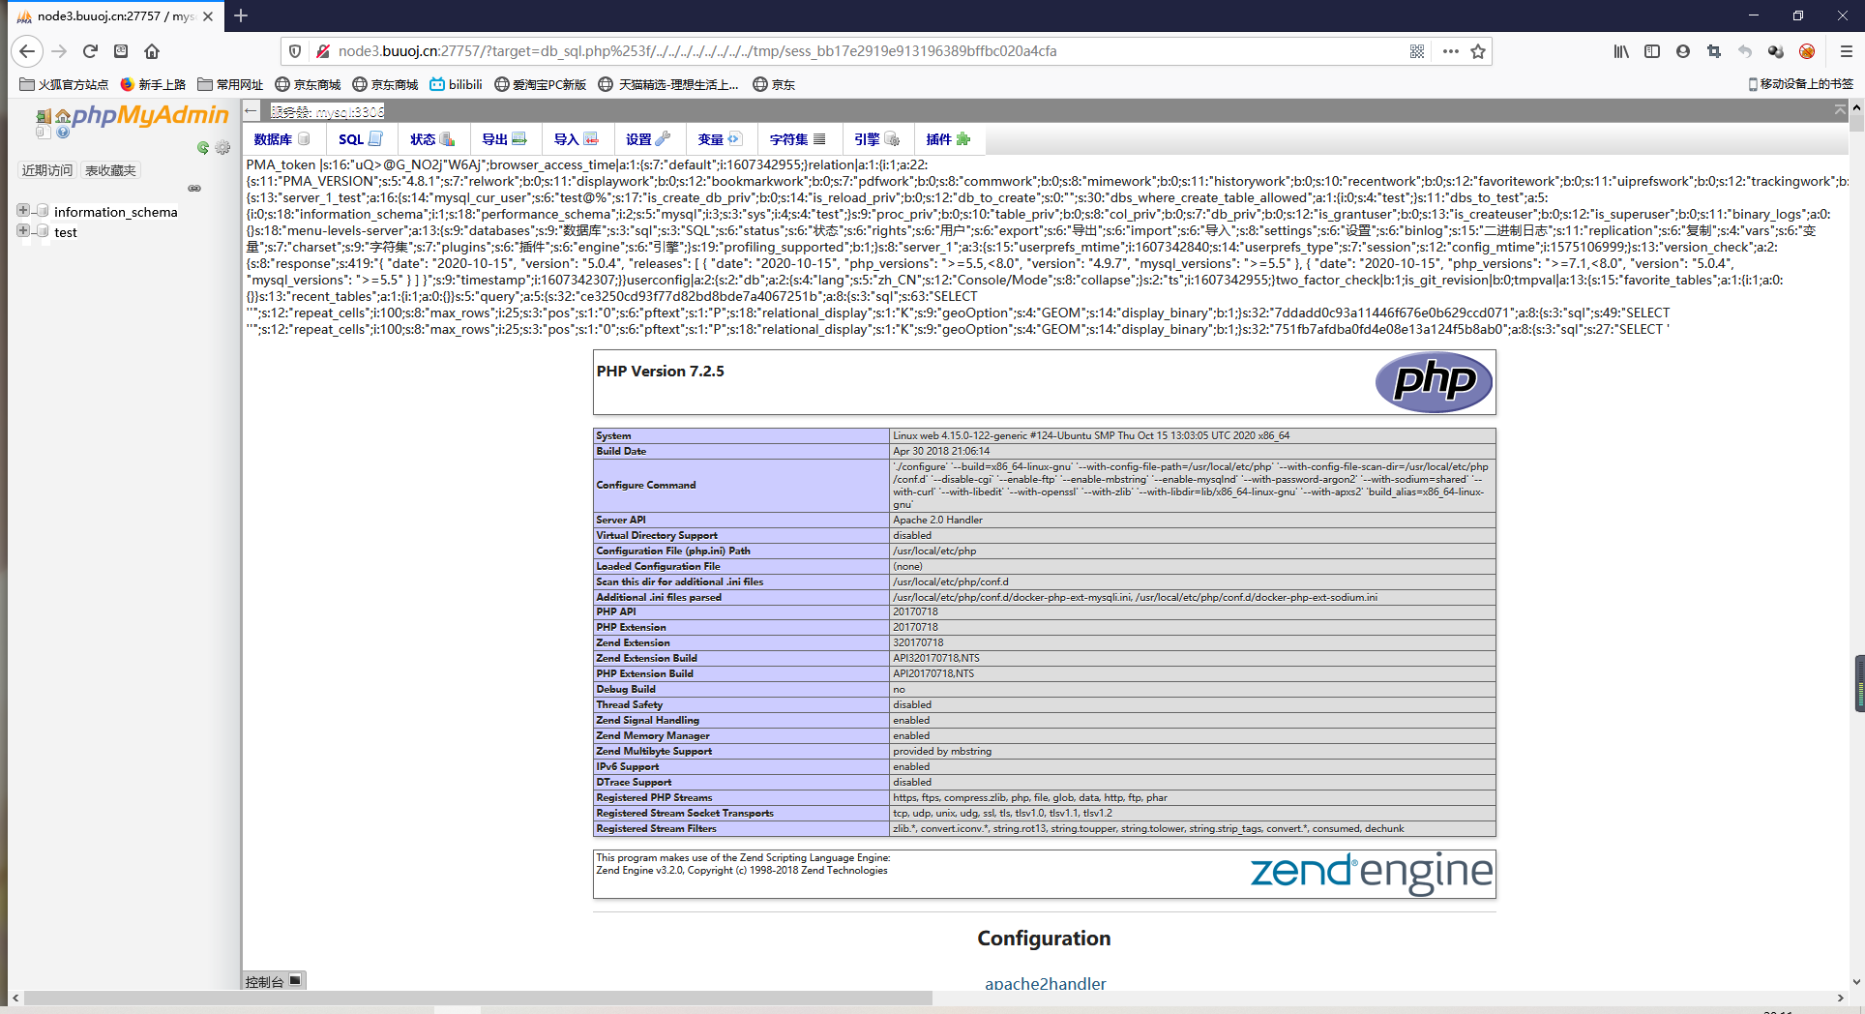Image resolution: width=1865 pixels, height=1014 pixels.
Task: Open page actions three-dot menu
Action: pos(1450,51)
